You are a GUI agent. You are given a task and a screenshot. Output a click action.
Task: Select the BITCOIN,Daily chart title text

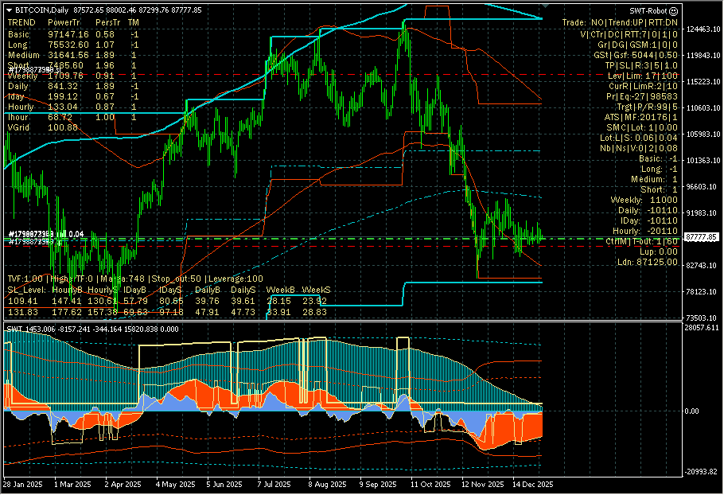(x=41, y=10)
